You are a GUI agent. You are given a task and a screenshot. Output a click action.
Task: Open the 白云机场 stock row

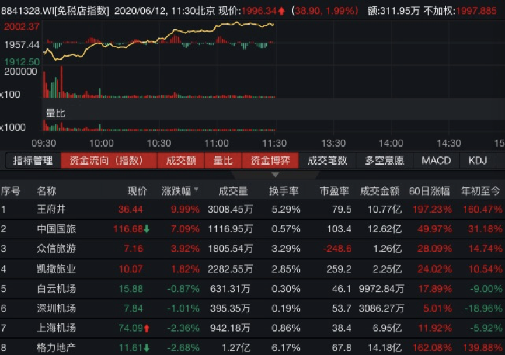coord(252,288)
